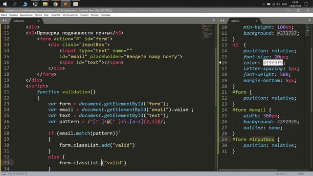Click '#form #inputBox' selector in style.css
The width and height of the screenshot is (313, 176).
coord(253,139)
